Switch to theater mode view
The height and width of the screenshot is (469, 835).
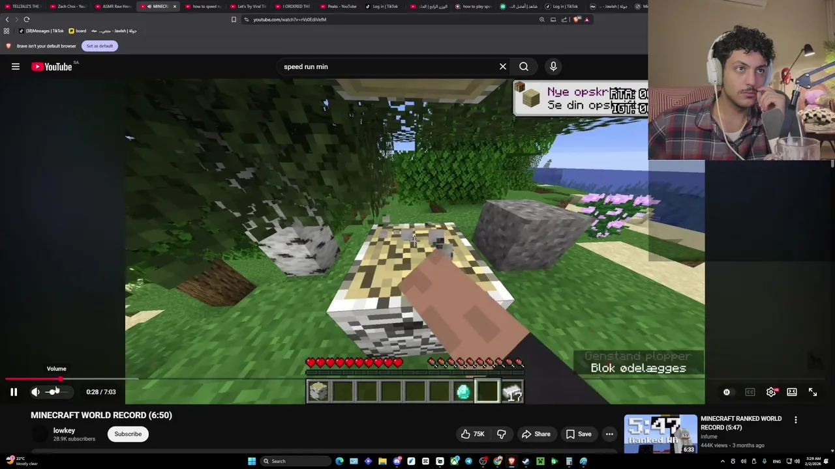(792, 392)
